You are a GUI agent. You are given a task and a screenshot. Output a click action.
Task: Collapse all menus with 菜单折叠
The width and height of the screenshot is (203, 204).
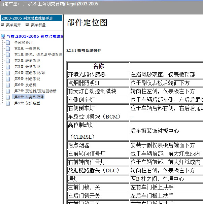pos(38,25)
